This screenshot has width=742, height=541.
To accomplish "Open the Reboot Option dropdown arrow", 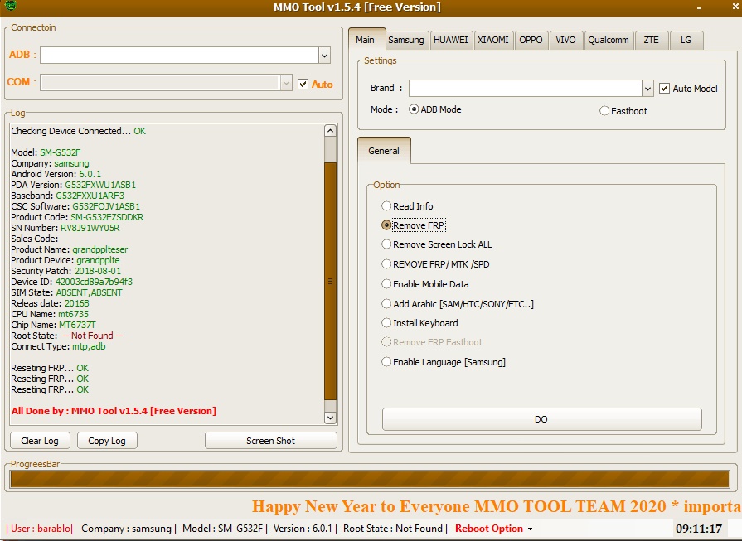I will coord(530,529).
